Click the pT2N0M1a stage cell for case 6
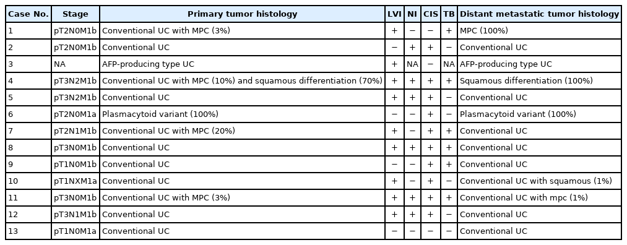The height and width of the screenshot is (245, 627). pyautogui.click(x=76, y=114)
